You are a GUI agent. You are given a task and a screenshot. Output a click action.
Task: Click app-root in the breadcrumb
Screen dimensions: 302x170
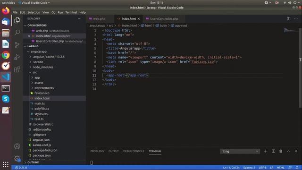point(181,25)
